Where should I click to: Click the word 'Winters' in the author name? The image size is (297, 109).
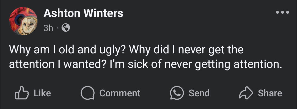(103, 13)
